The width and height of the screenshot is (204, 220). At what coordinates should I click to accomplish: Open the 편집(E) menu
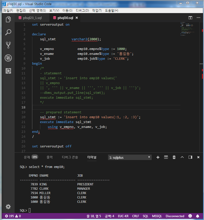point(21,11)
